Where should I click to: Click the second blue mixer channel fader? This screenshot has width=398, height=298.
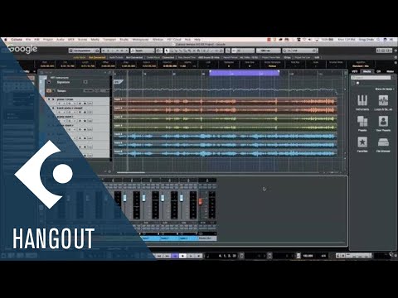(143, 198)
